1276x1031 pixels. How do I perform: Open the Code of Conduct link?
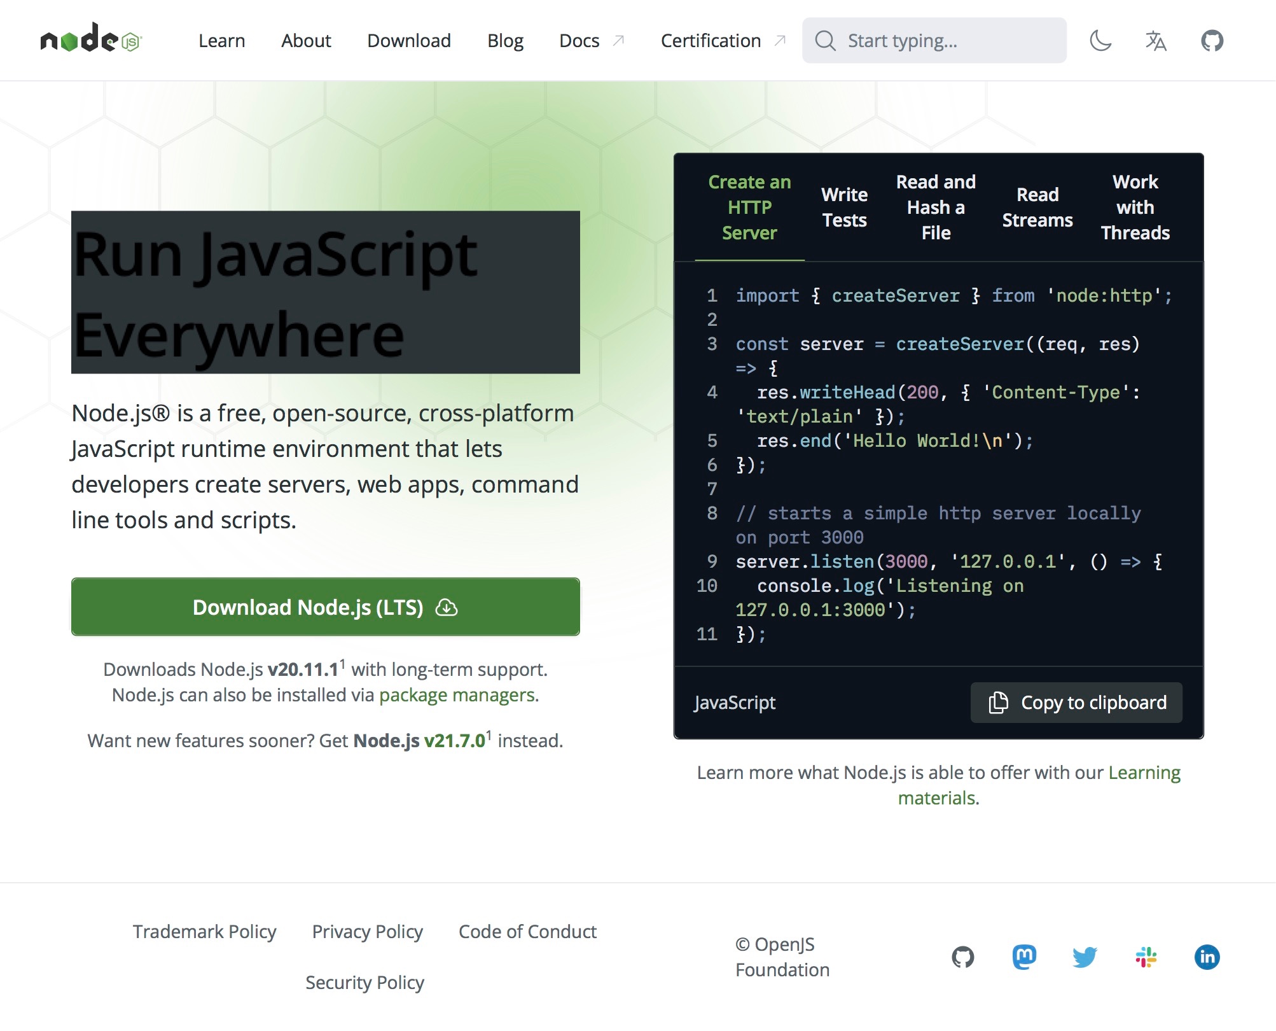coord(527,931)
